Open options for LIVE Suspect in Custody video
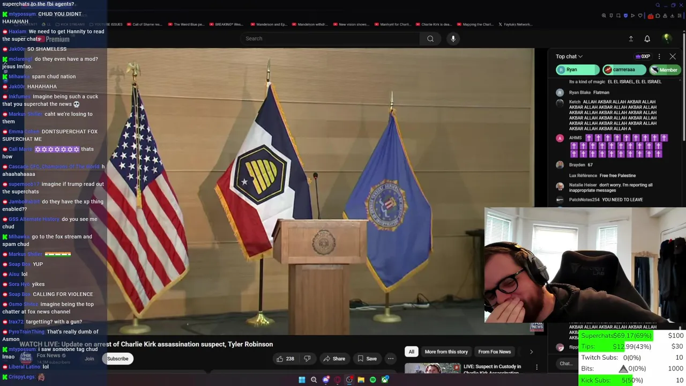The width and height of the screenshot is (686, 386). pyautogui.click(x=536, y=367)
